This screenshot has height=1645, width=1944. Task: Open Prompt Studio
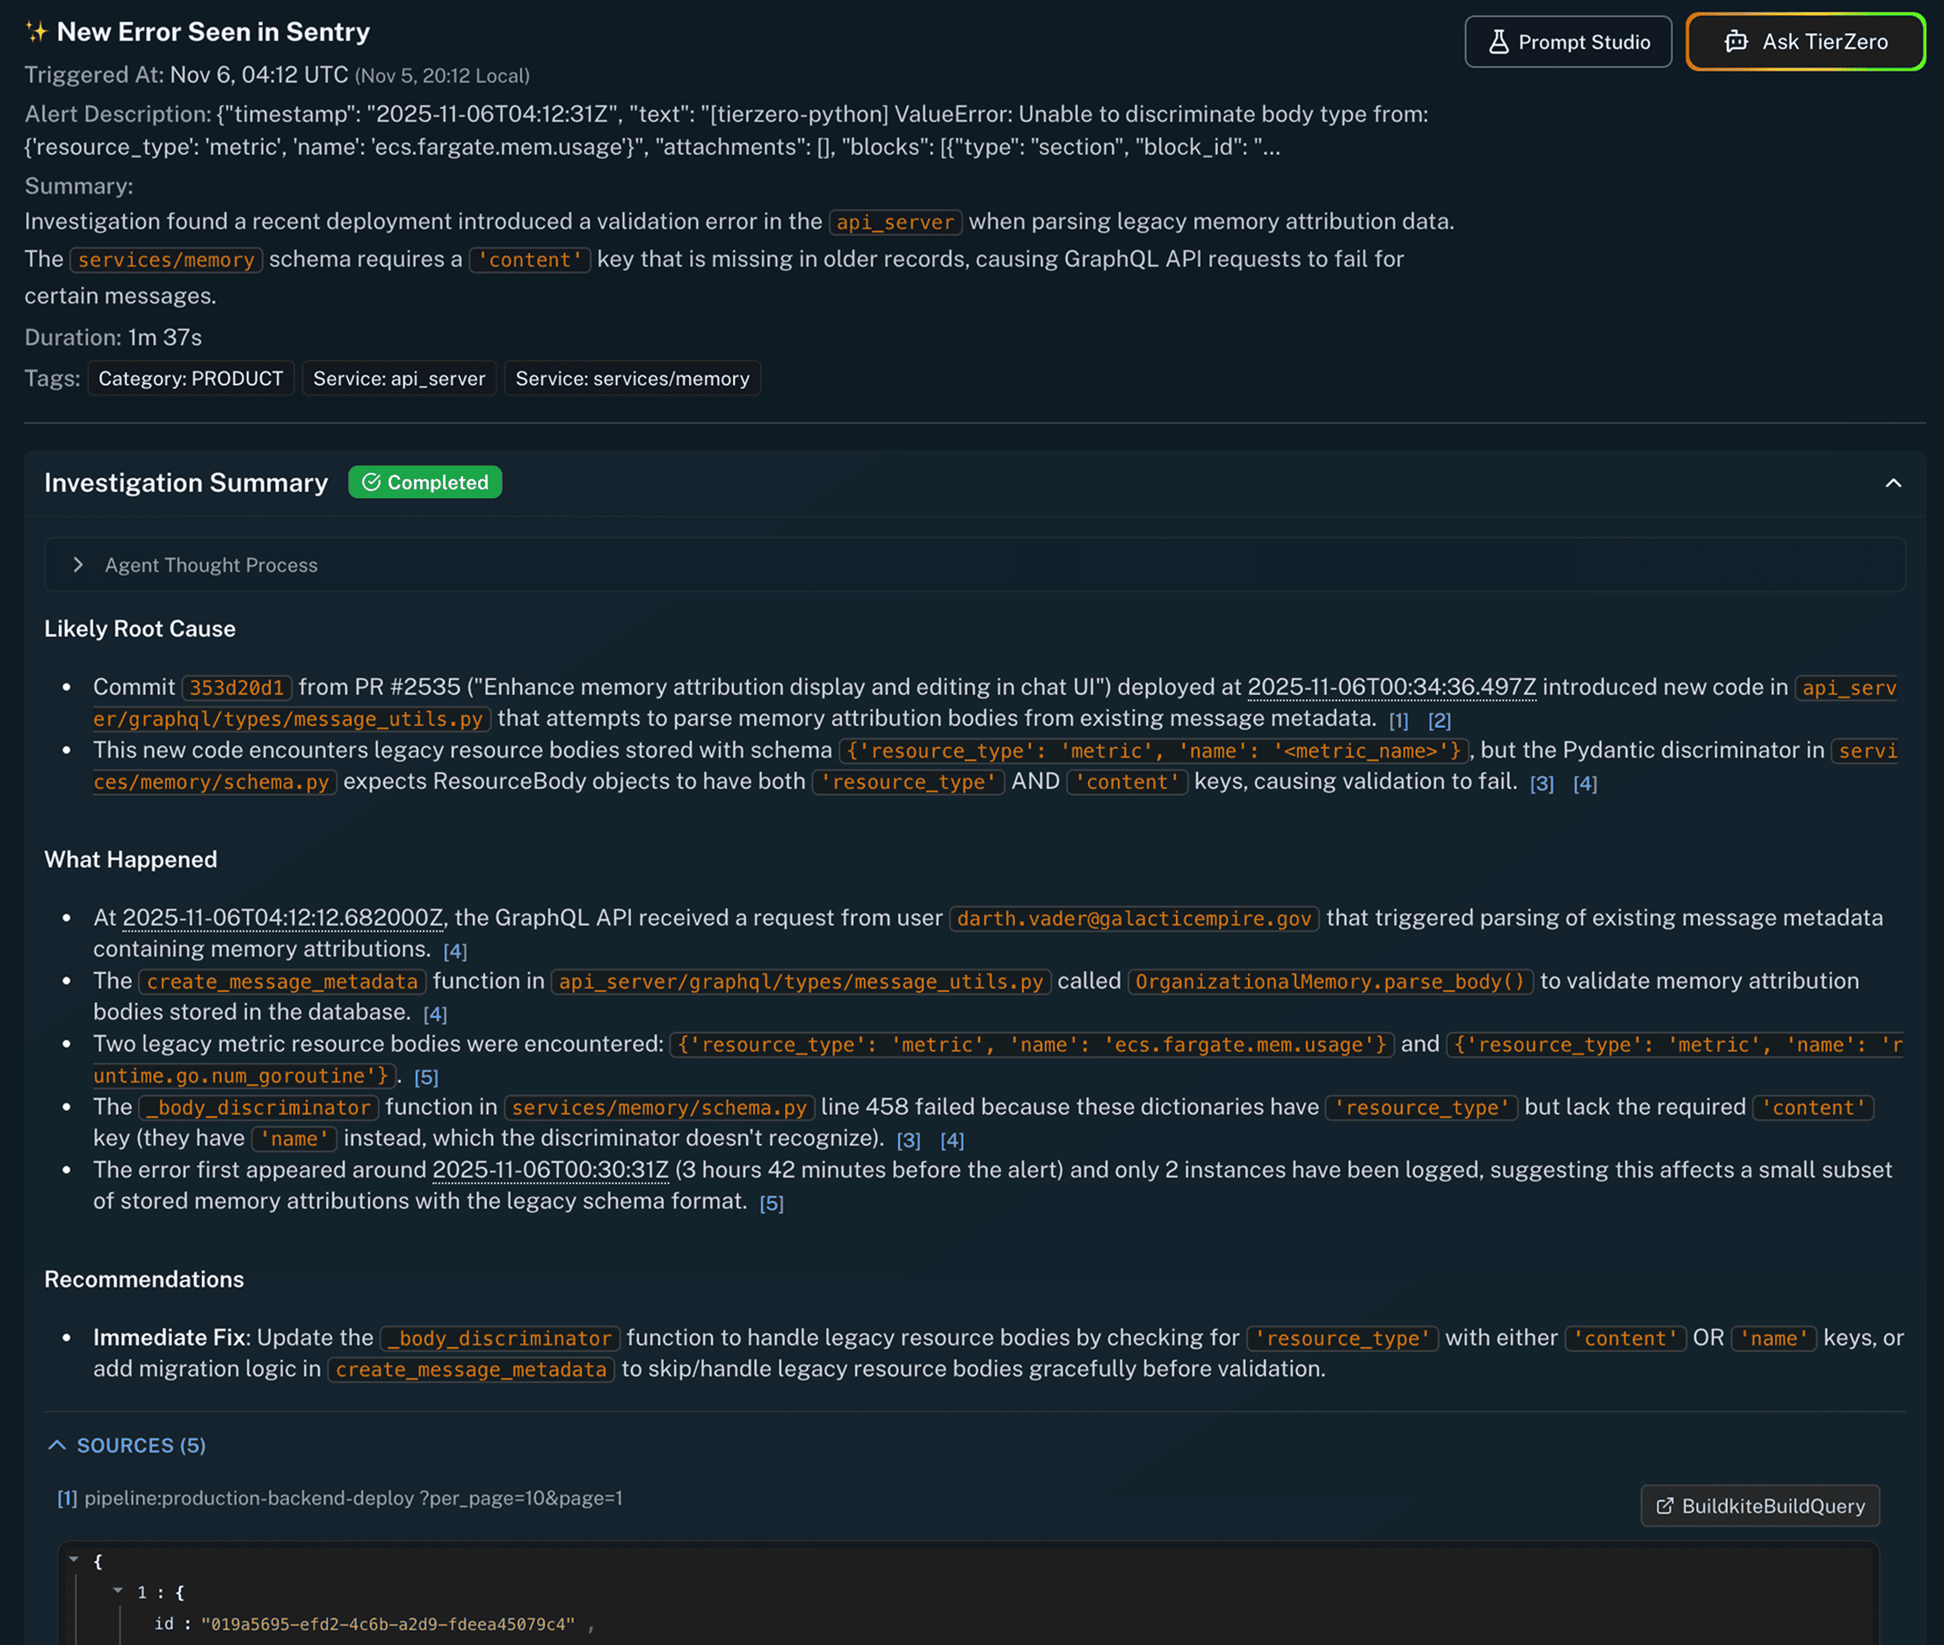(1568, 41)
